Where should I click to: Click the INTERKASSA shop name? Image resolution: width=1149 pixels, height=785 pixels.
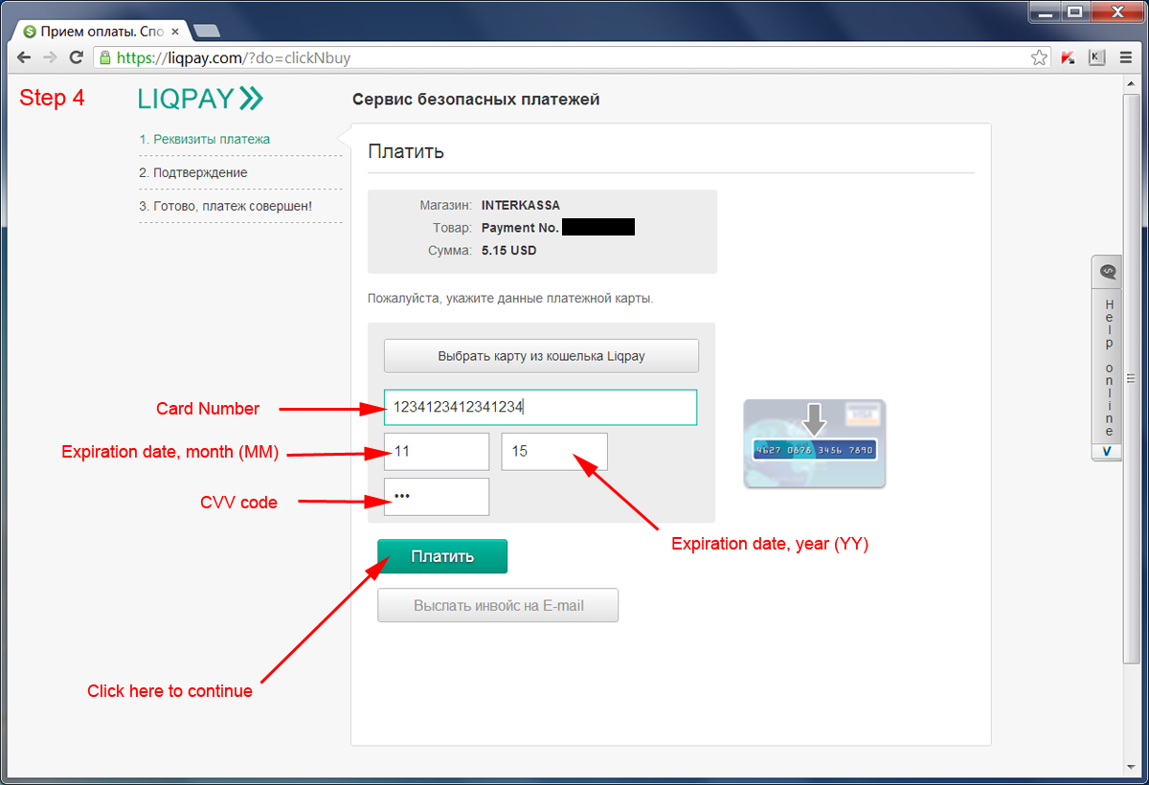tap(521, 205)
